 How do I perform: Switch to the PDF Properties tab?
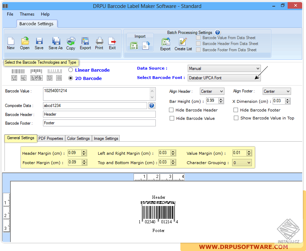click(x=51, y=138)
